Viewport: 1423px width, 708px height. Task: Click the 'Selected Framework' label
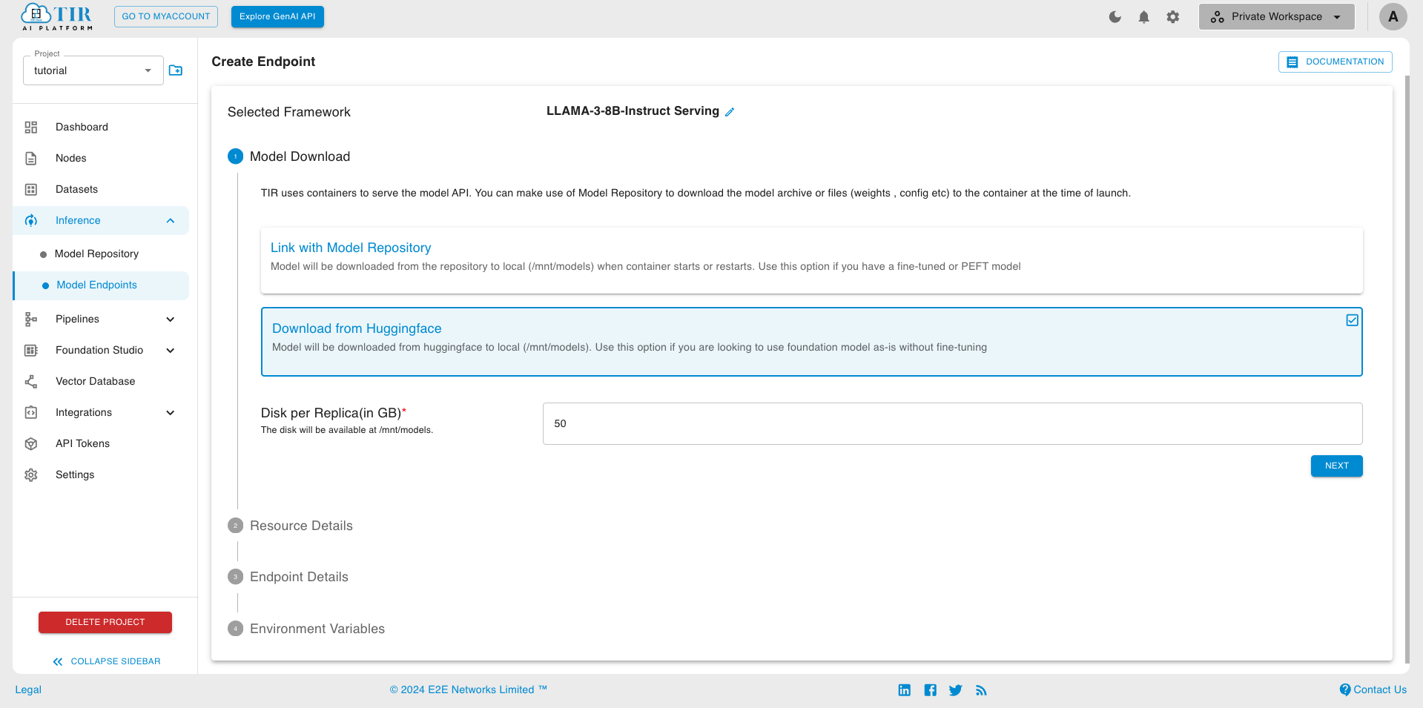(x=289, y=113)
